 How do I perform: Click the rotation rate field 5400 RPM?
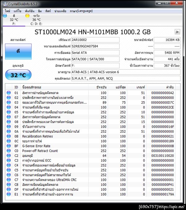click(167, 53)
